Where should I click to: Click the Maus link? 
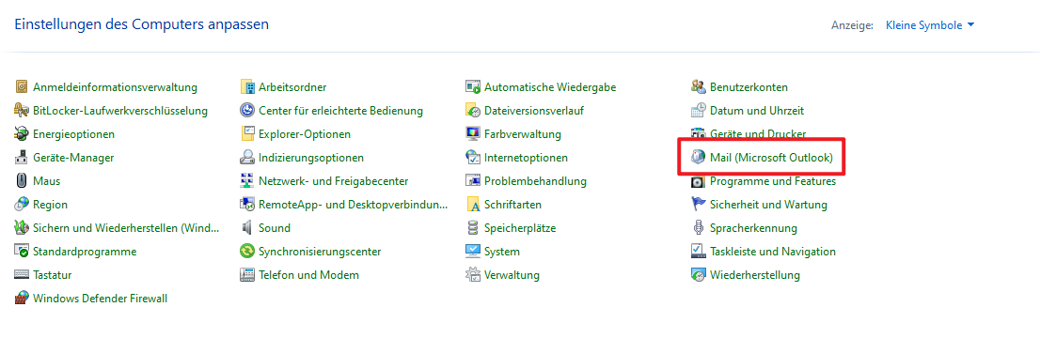point(46,181)
